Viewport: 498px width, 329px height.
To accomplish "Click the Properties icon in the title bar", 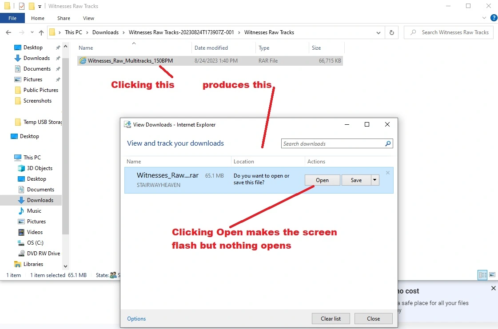I will pos(22,6).
